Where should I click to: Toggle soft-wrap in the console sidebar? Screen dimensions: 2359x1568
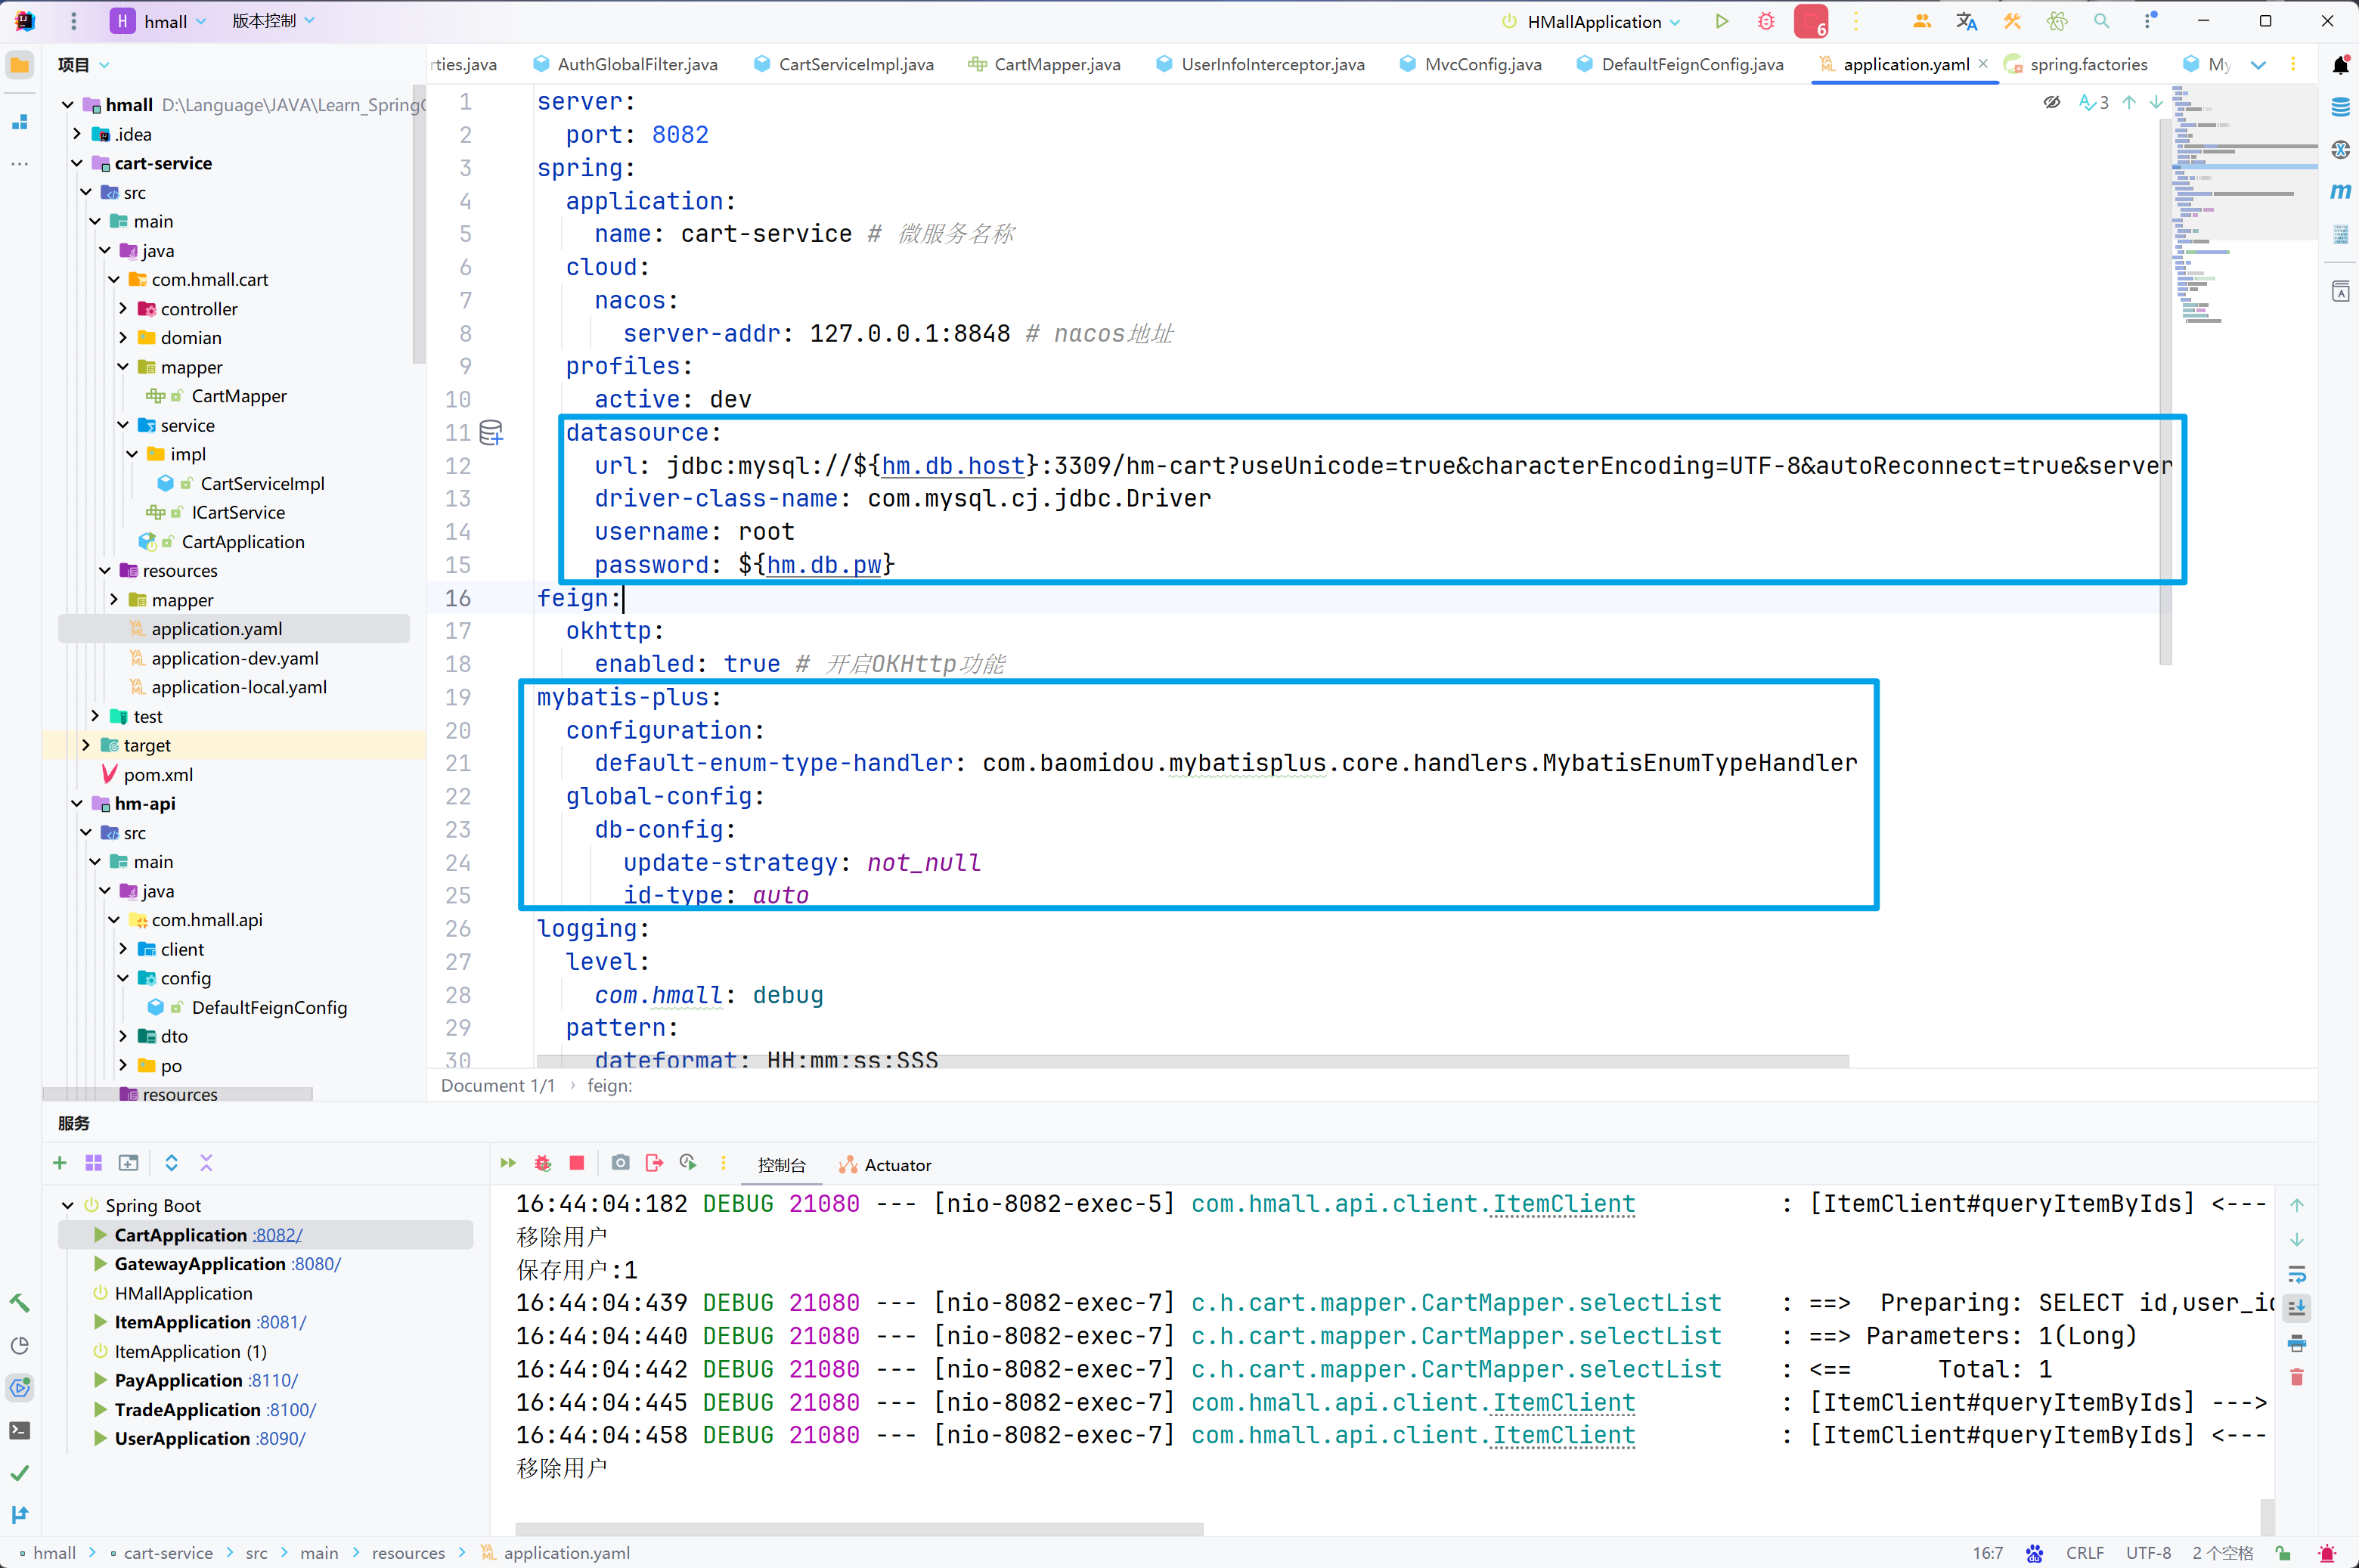2296,1274
